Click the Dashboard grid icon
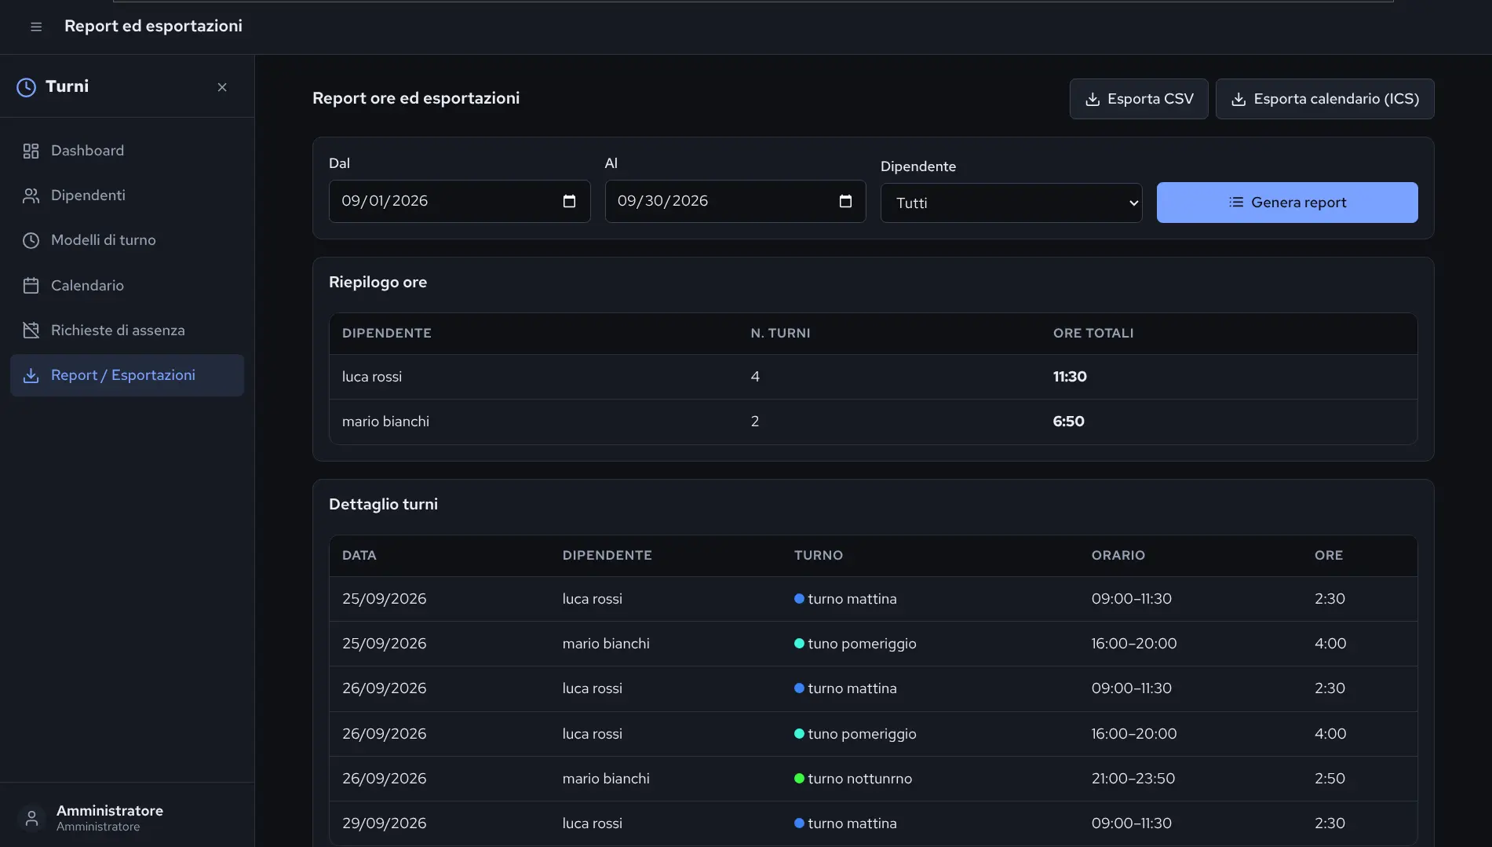1492x847 pixels. [31, 151]
